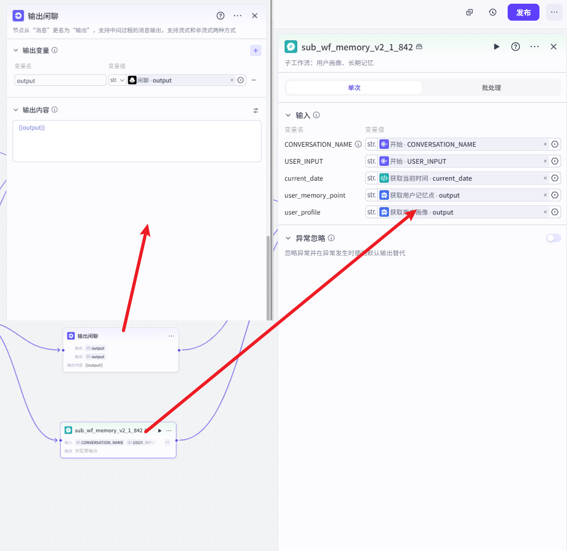Clear the user_profile output value
567x551 pixels.
[x=545, y=212]
